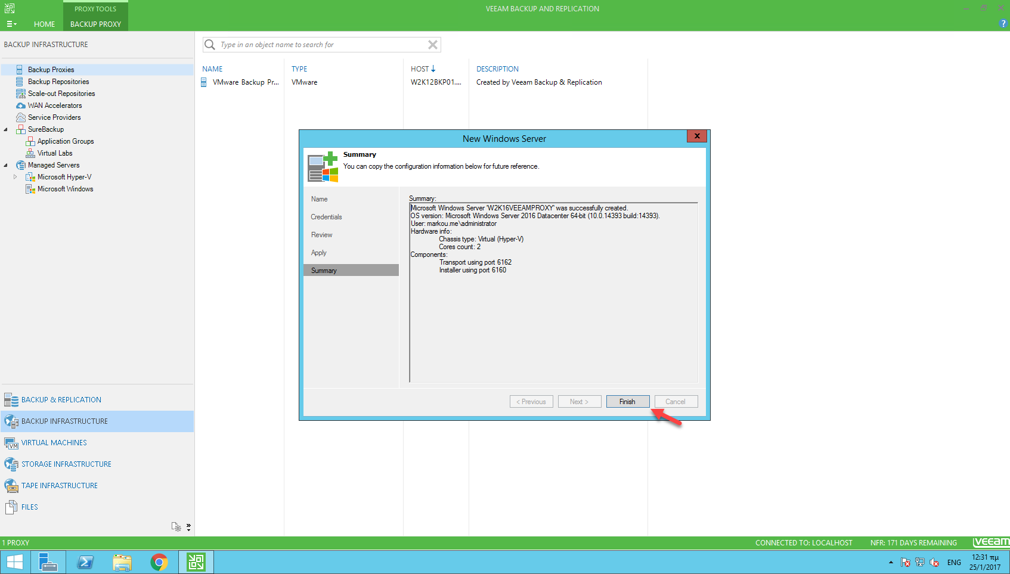
Task: Click the Next button in wizard
Action: [580, 402]
